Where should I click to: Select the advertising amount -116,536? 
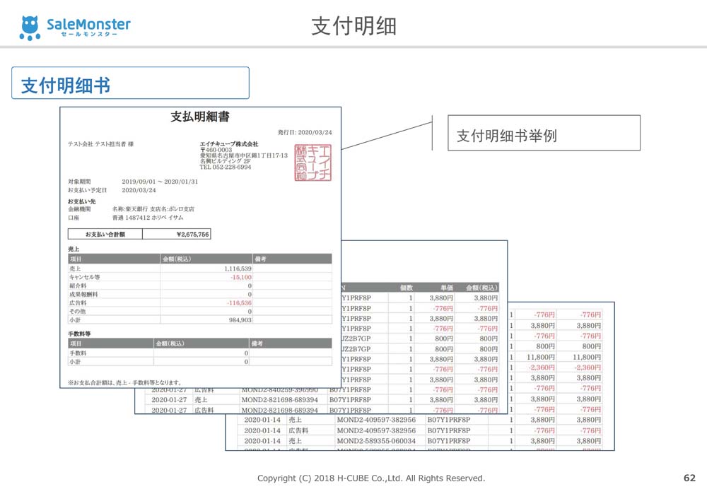pos(240,303)
